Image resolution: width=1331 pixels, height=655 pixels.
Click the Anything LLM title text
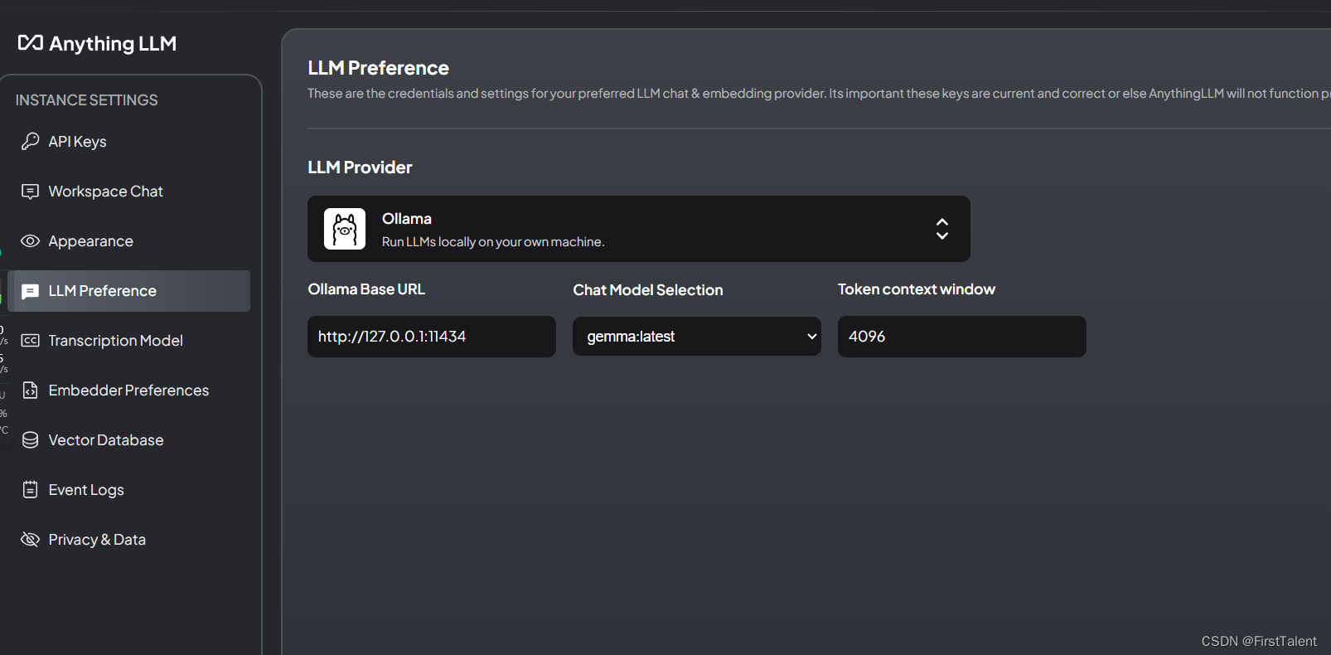pyautogui.click(x=113, y=44)
